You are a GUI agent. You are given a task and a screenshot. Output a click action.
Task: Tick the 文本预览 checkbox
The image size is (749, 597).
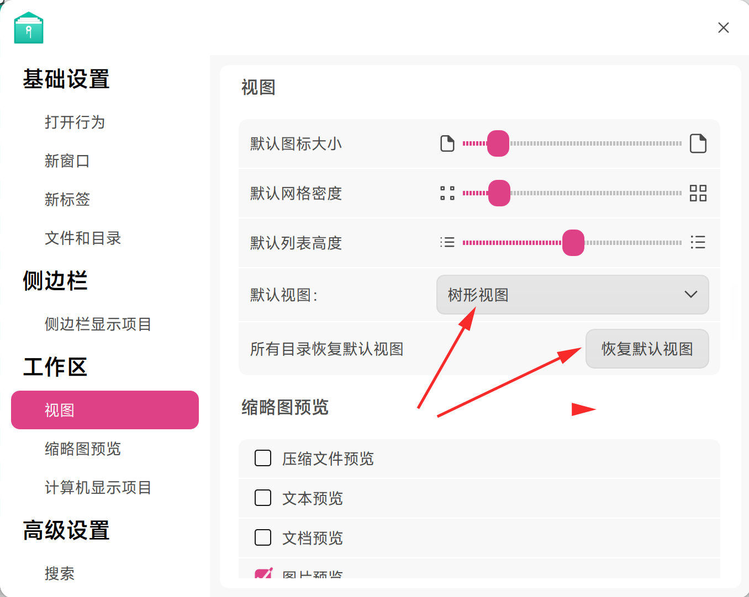tap(263, 498)
